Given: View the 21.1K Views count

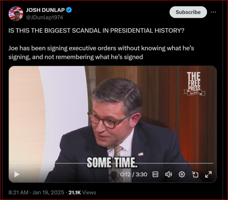Looking at the screenshot, I should pyautogui.click(x=82, y=193).
